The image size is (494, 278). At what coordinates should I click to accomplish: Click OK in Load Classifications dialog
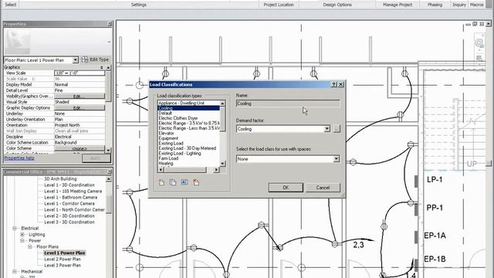[x=286, y=187]
